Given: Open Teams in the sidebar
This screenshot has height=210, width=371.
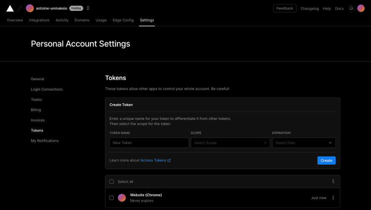Looking at the screenshot, I should [x=36, y=100].
